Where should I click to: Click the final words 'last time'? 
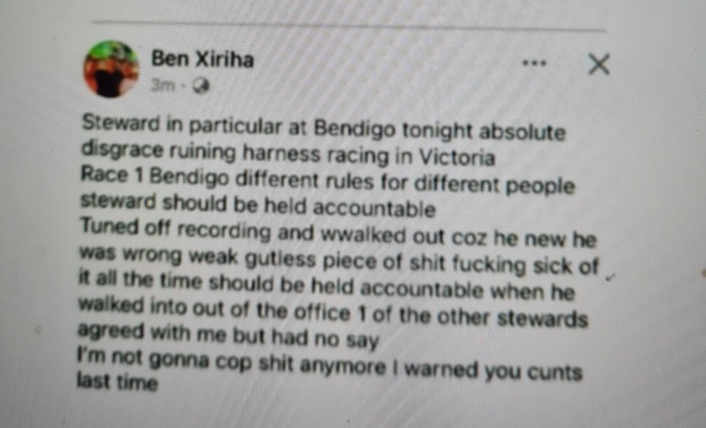(x=118, y=381)
